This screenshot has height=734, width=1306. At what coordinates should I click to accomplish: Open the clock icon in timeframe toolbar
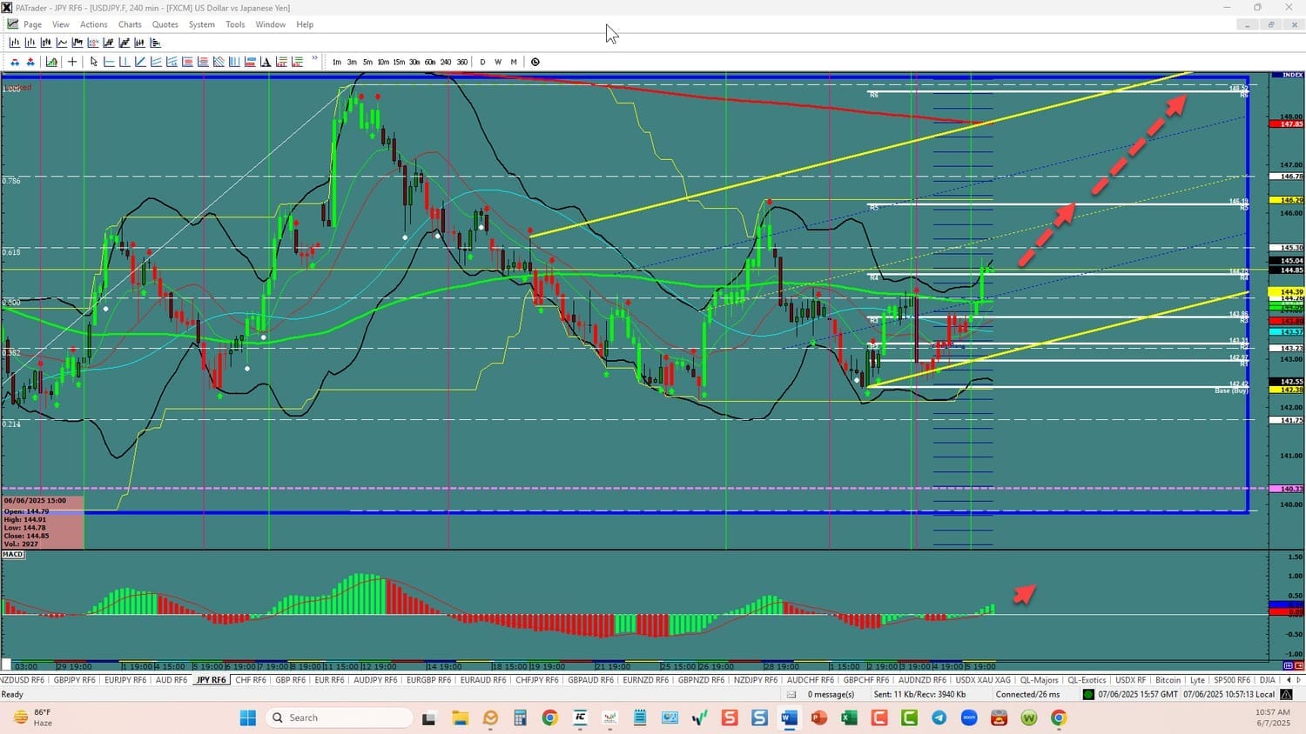535,62
